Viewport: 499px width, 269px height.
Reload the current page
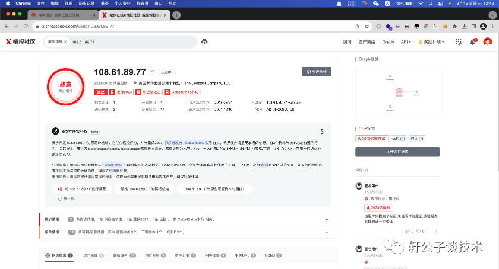[x=26, y=26]
